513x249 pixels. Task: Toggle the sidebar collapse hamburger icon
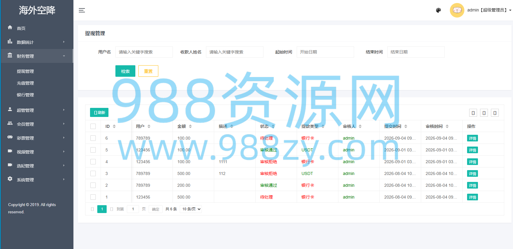(x=82, y=10)
